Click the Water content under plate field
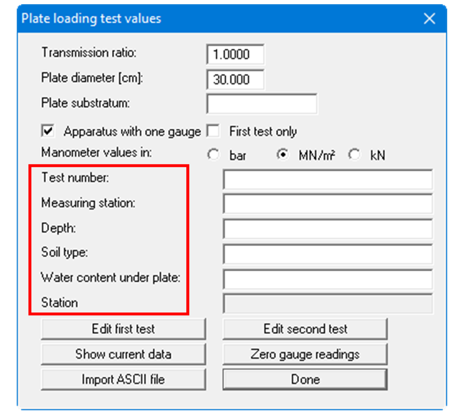 (327, 279)
